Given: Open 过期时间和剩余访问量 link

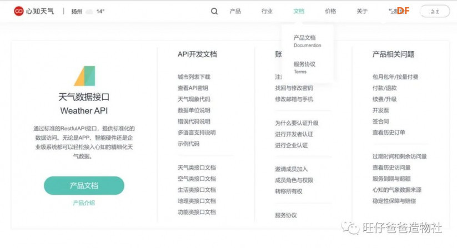Looking at the screenshot, I should [400, 156].
